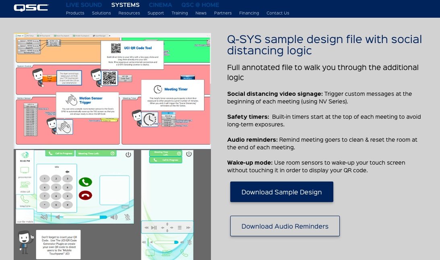Click the backspace arrow on the dial pad

67,171
